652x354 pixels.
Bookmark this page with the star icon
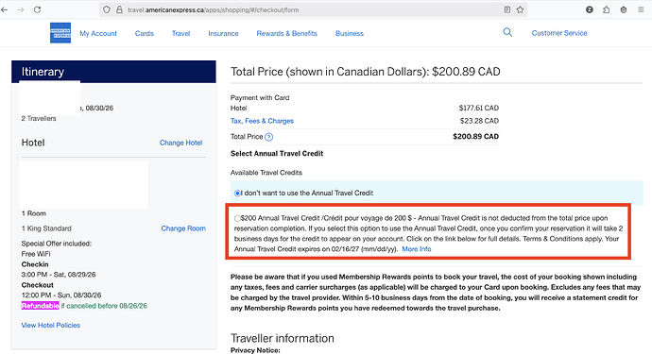(520, 9)
